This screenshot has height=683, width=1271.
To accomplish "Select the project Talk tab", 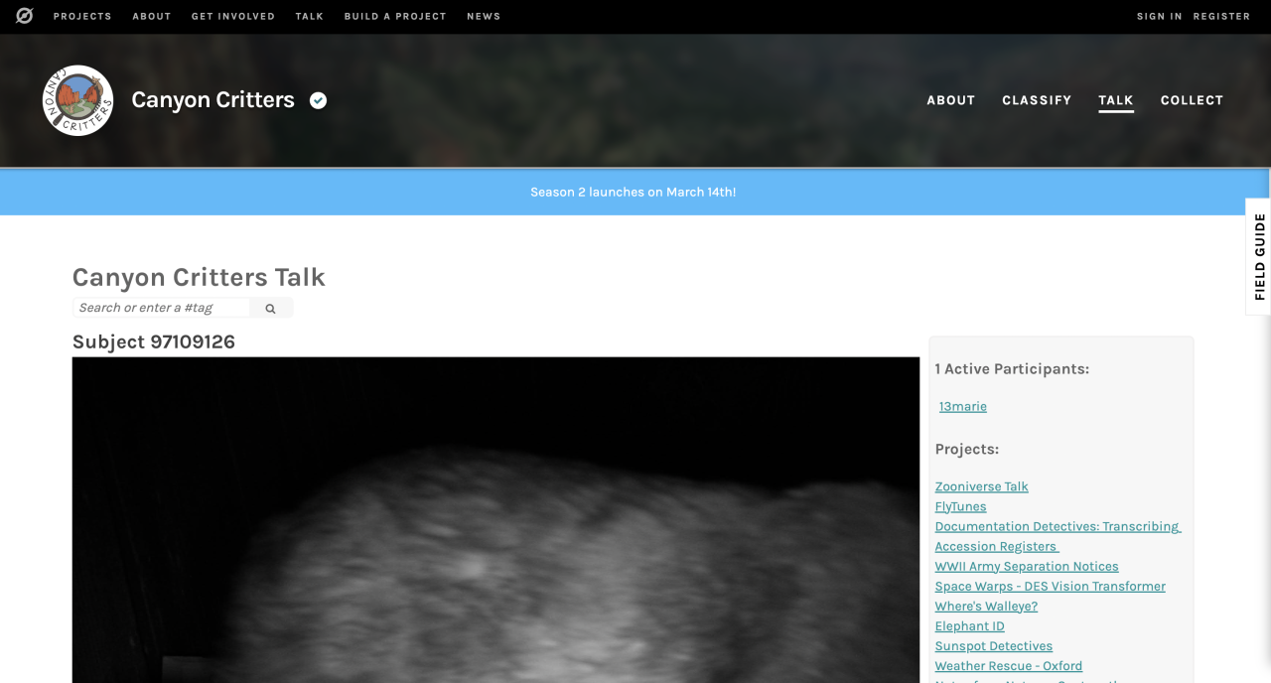I will click(1116, 100).
